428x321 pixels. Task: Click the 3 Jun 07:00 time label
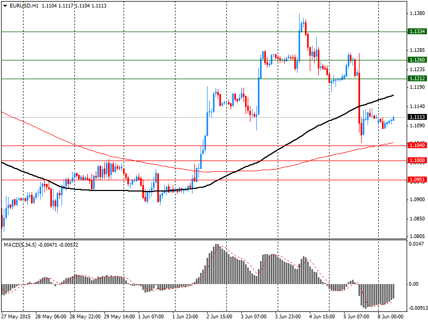254,317
